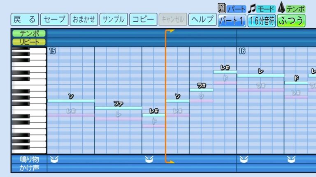
Task: Click the コピー copy button
Action: pyautogui.click(x=143, y=19)
